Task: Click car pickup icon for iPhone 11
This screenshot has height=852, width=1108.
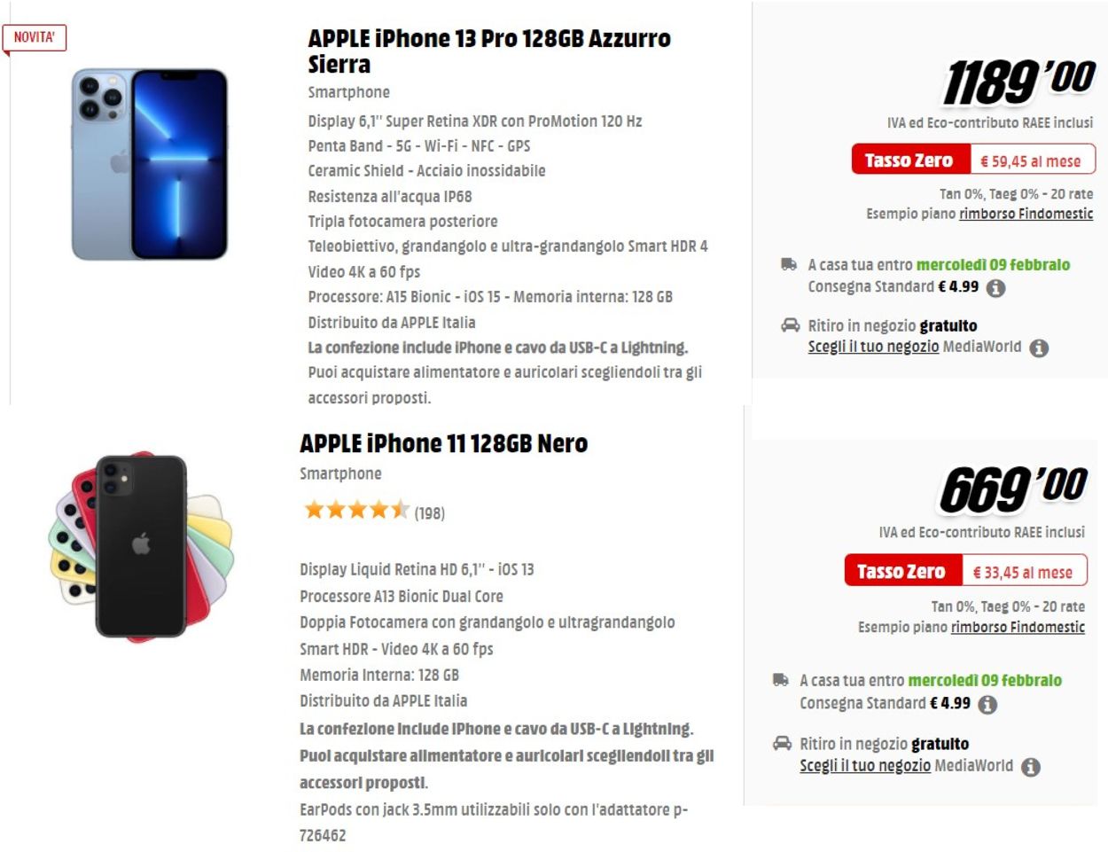Action: (782, 743)
